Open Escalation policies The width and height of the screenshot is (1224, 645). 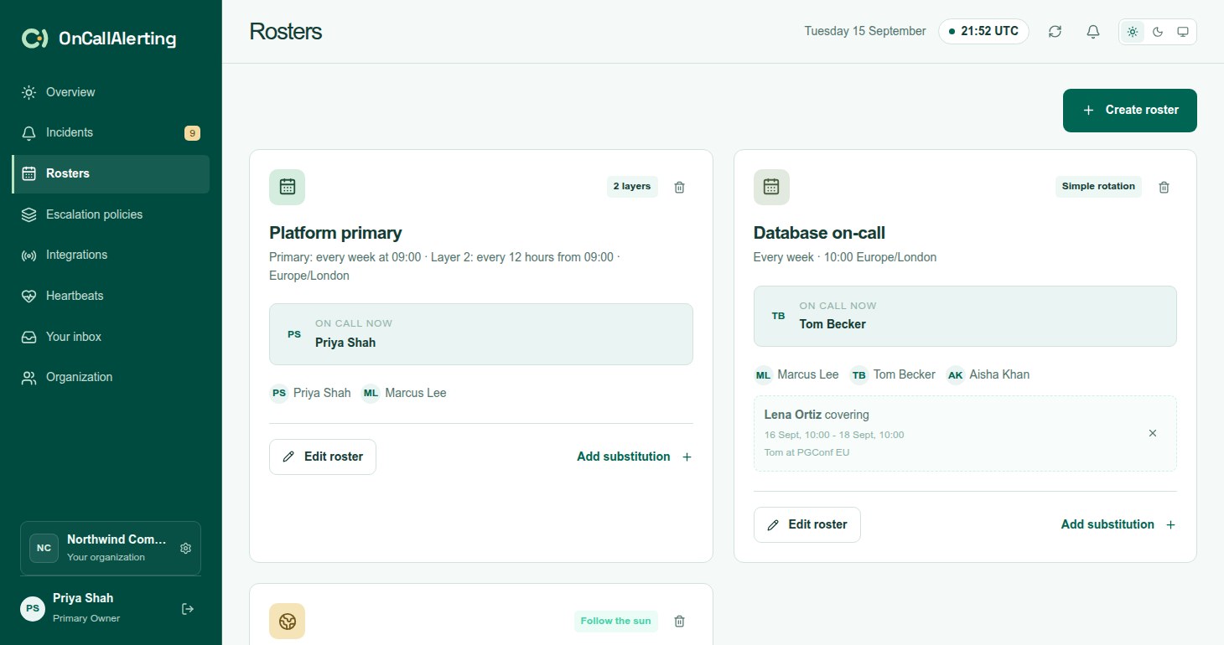pyautogui.click(x=111, y=214)
